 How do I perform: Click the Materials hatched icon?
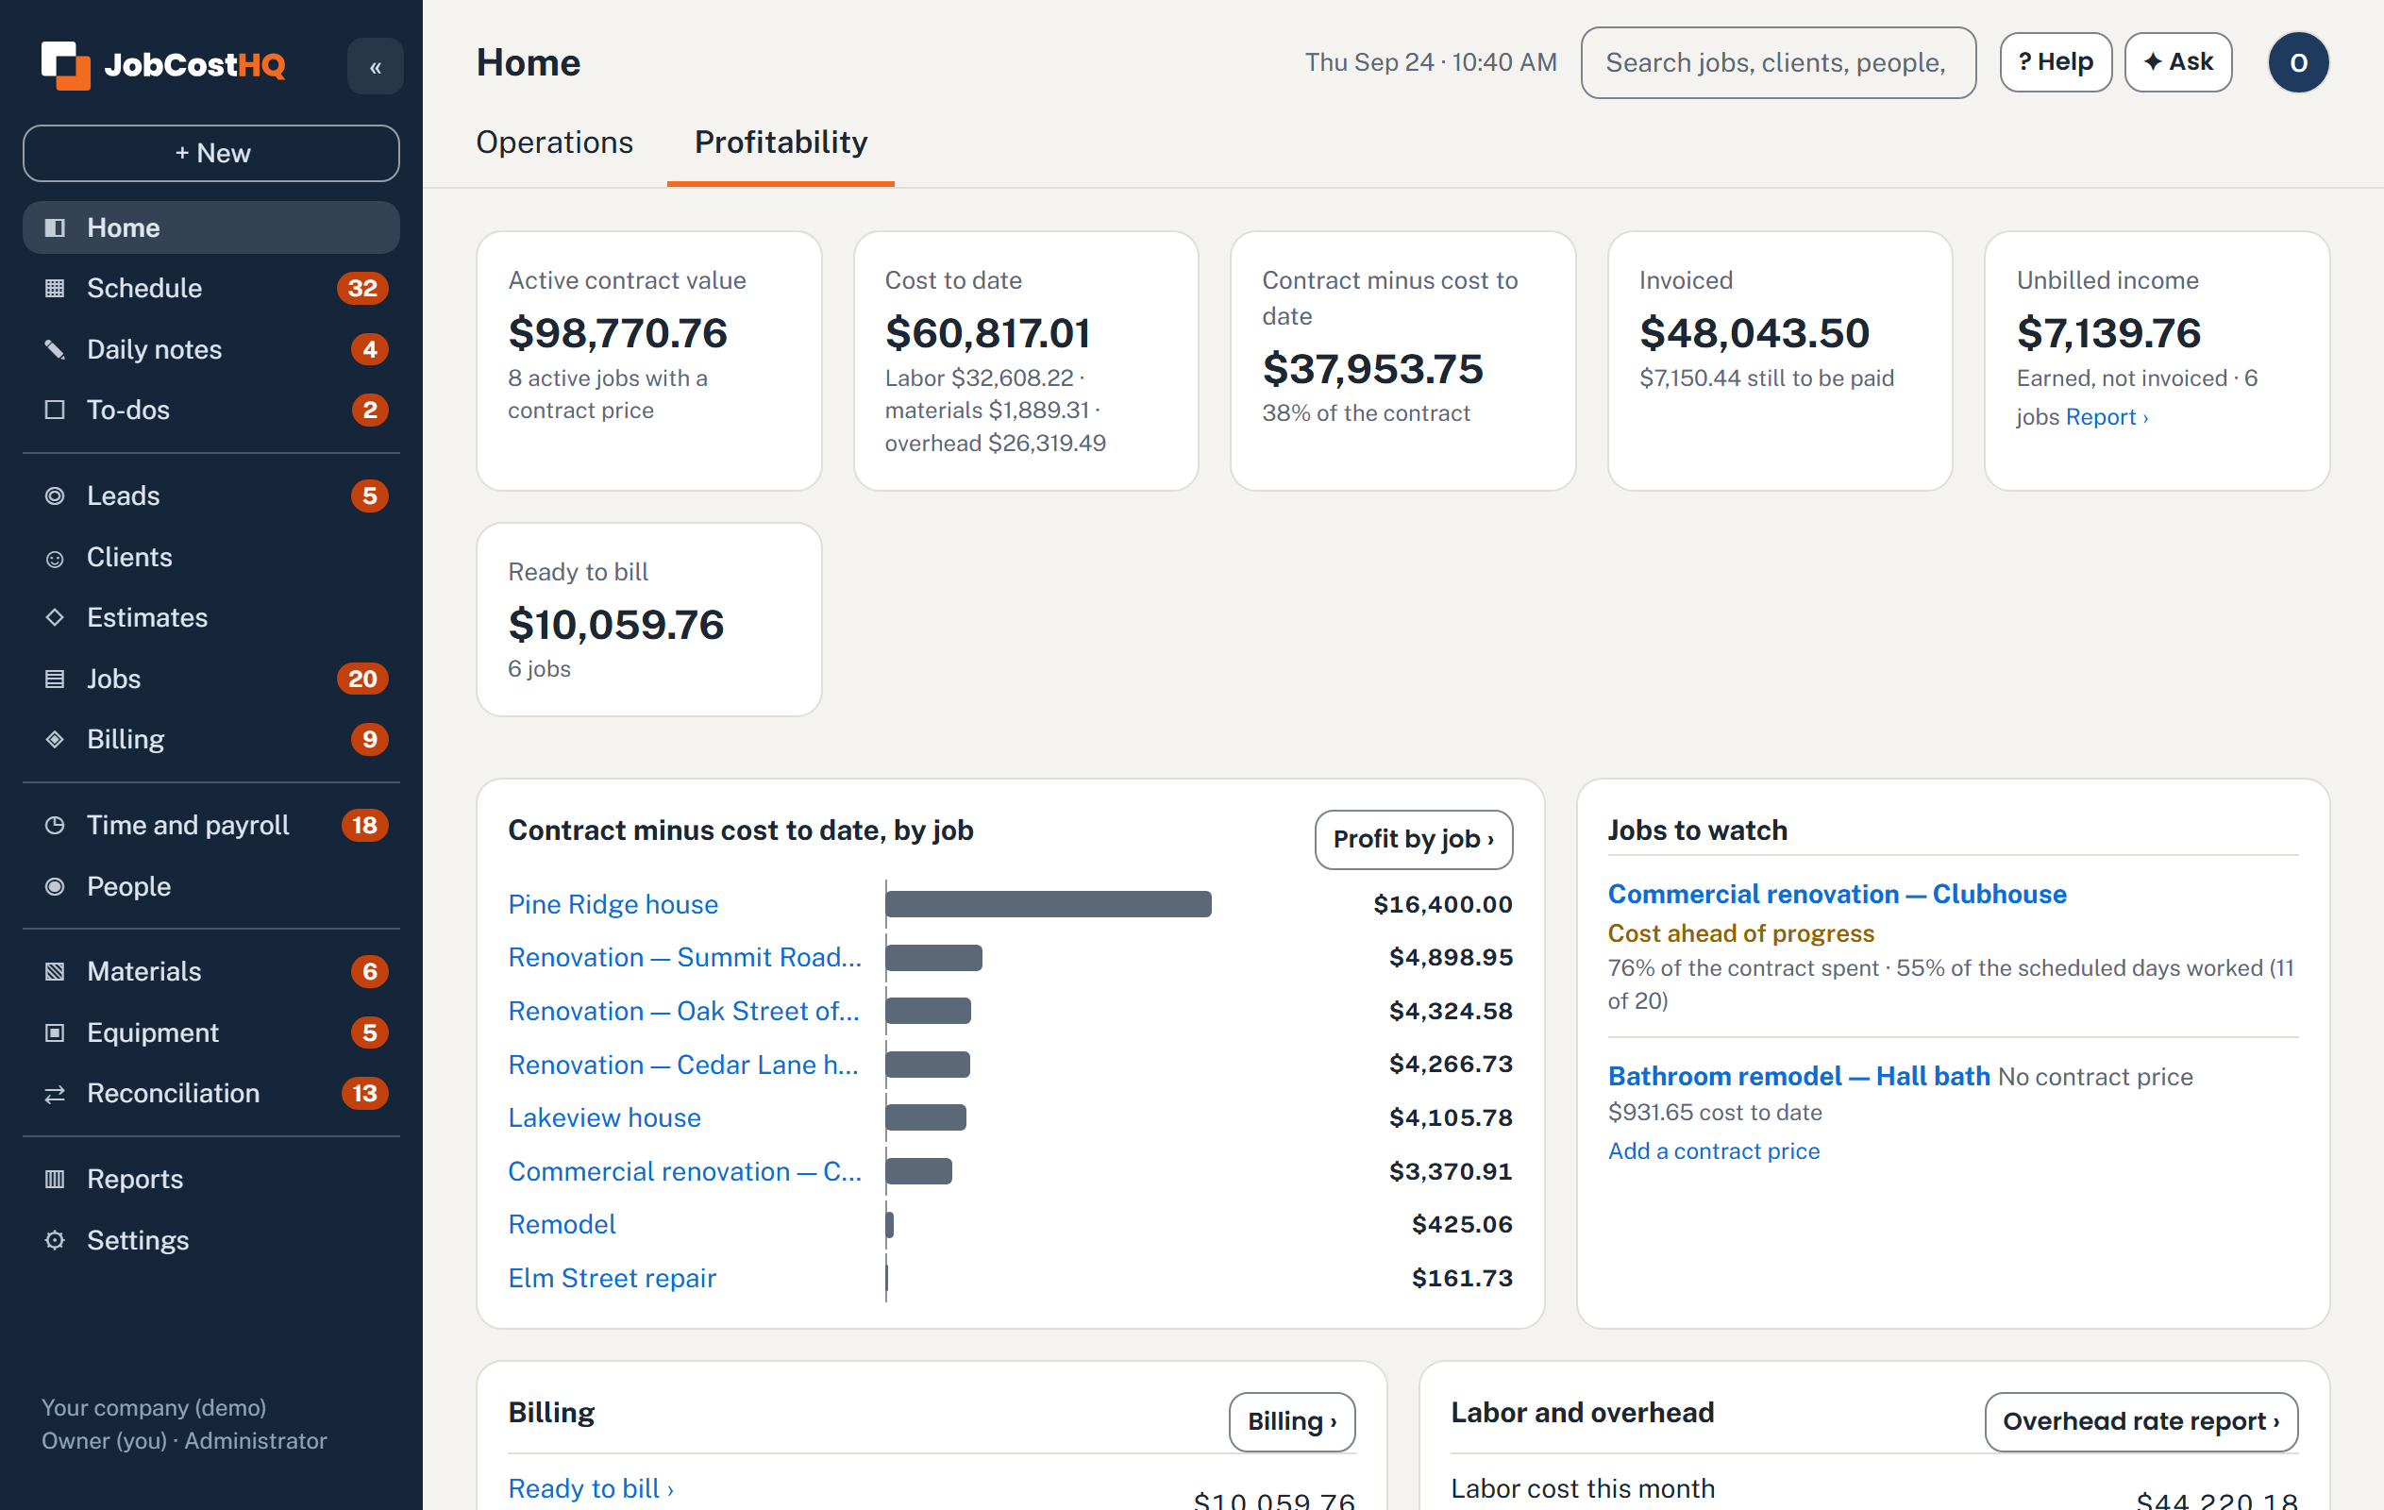click(56, 972)
